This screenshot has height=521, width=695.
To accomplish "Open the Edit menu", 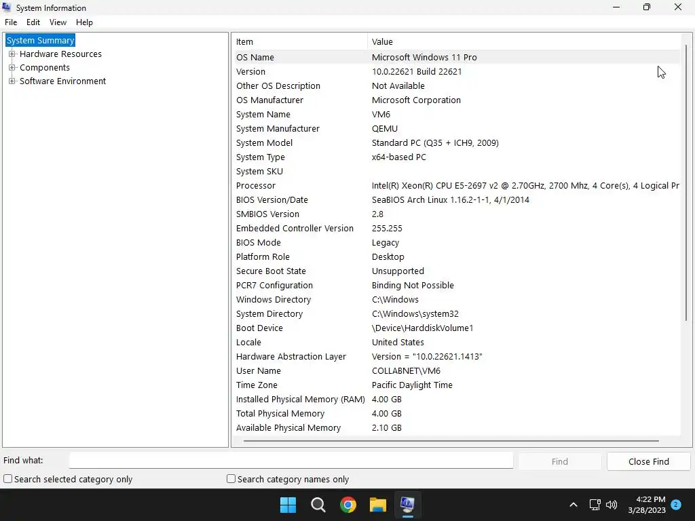I will (33, 22).
